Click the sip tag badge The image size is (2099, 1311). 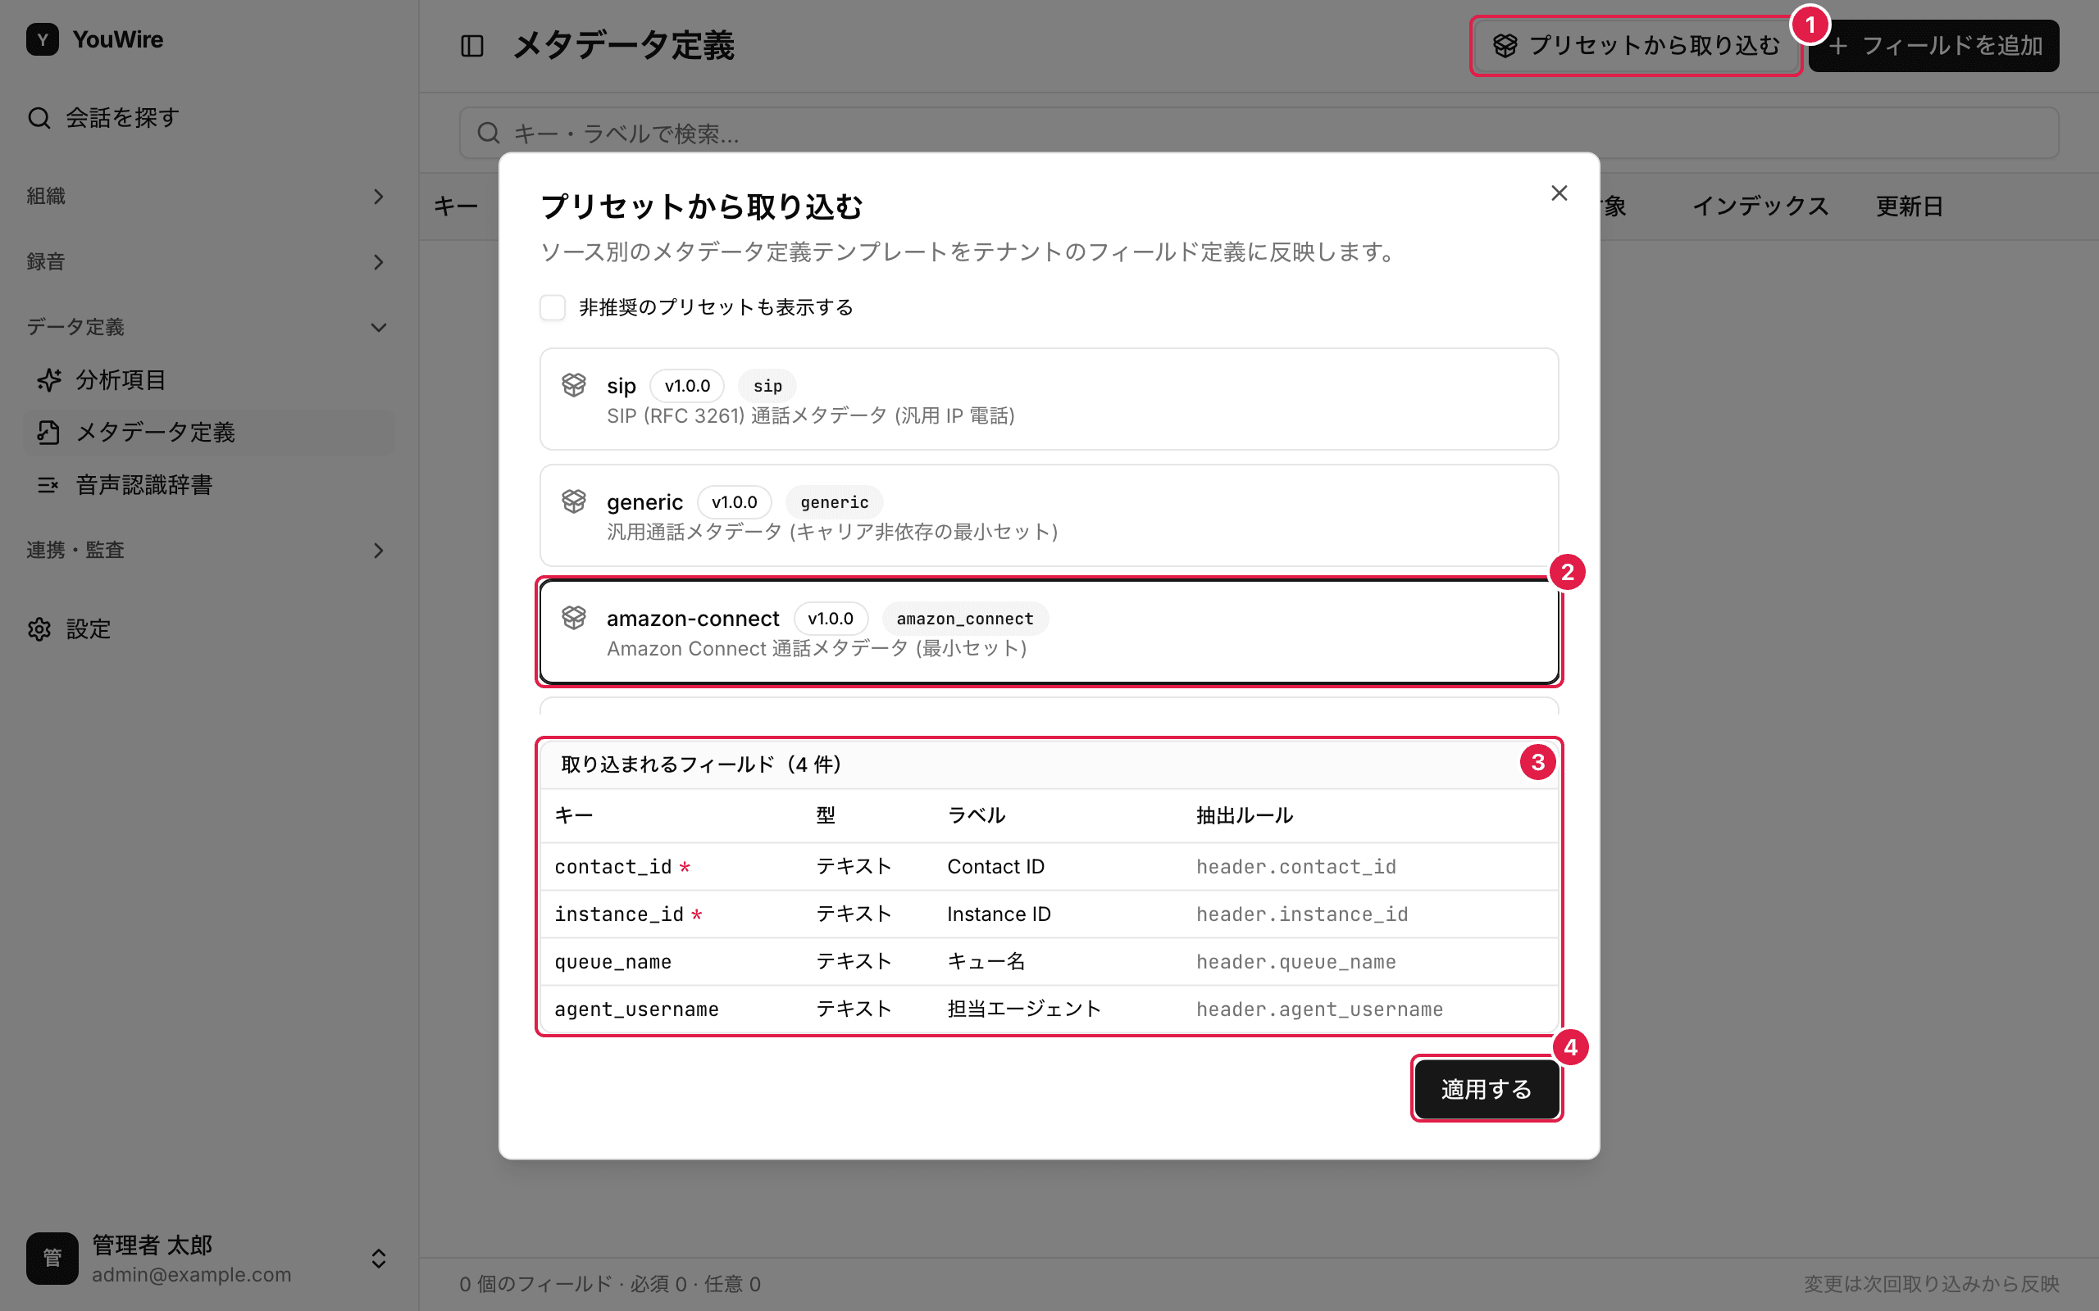point(767,386)
